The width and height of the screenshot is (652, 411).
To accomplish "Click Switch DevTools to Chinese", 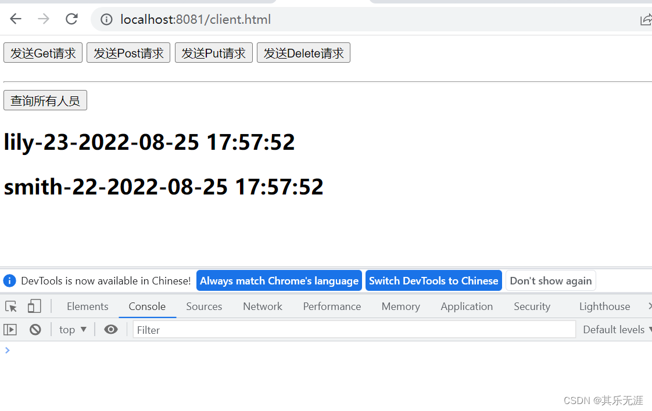I will coord(434,281).
